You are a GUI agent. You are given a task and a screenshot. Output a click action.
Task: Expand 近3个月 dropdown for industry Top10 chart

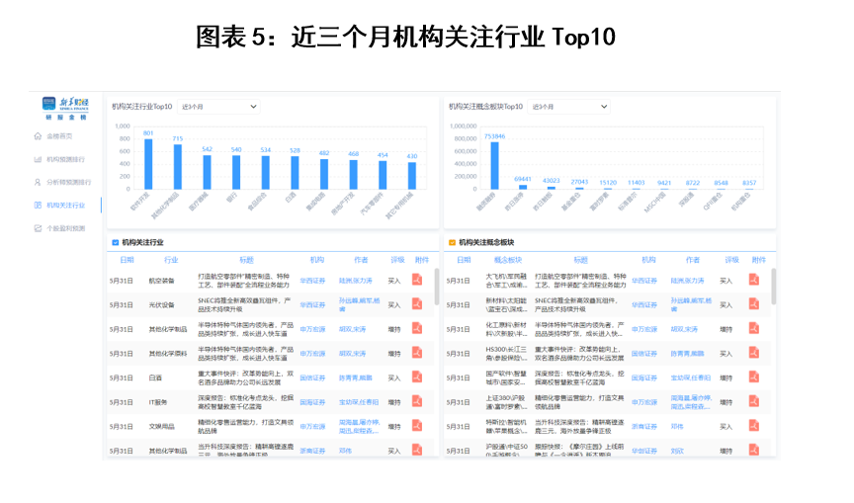coord(219,106)
